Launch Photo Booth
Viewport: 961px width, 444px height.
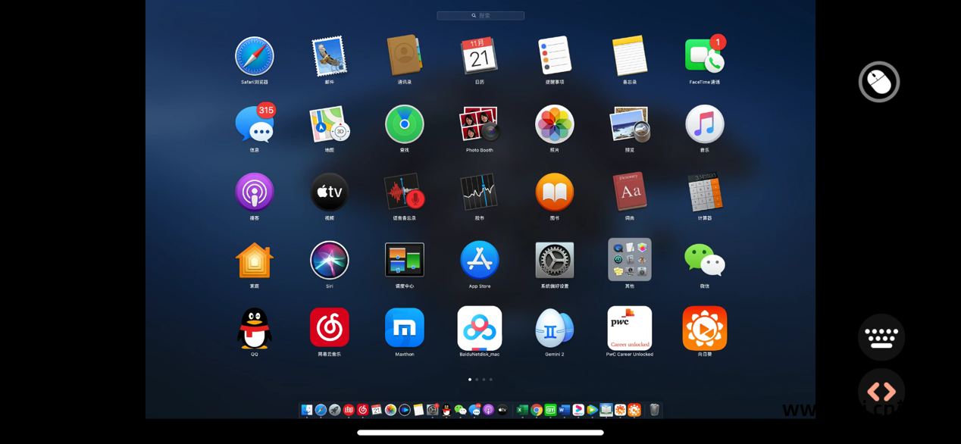(480, 124)
